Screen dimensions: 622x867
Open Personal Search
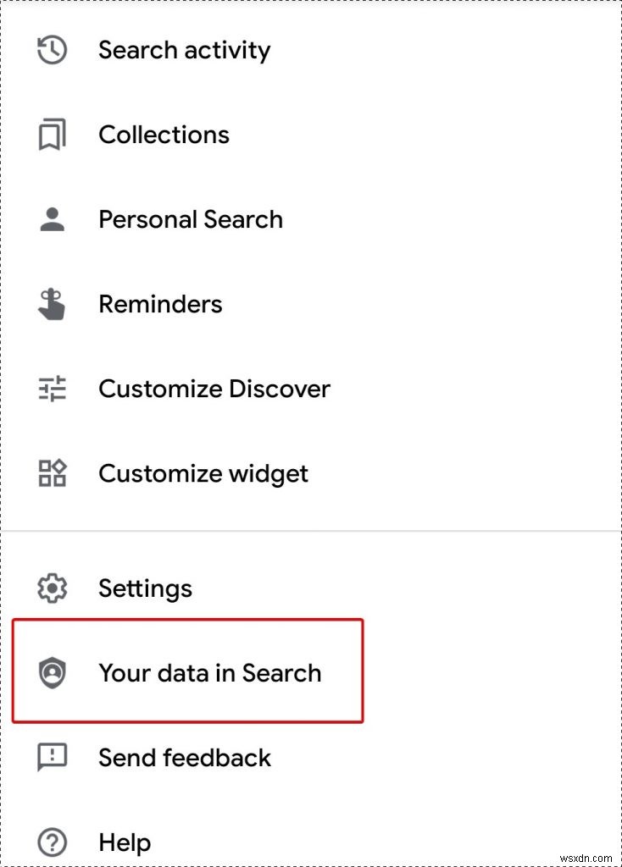pos(190,218)
